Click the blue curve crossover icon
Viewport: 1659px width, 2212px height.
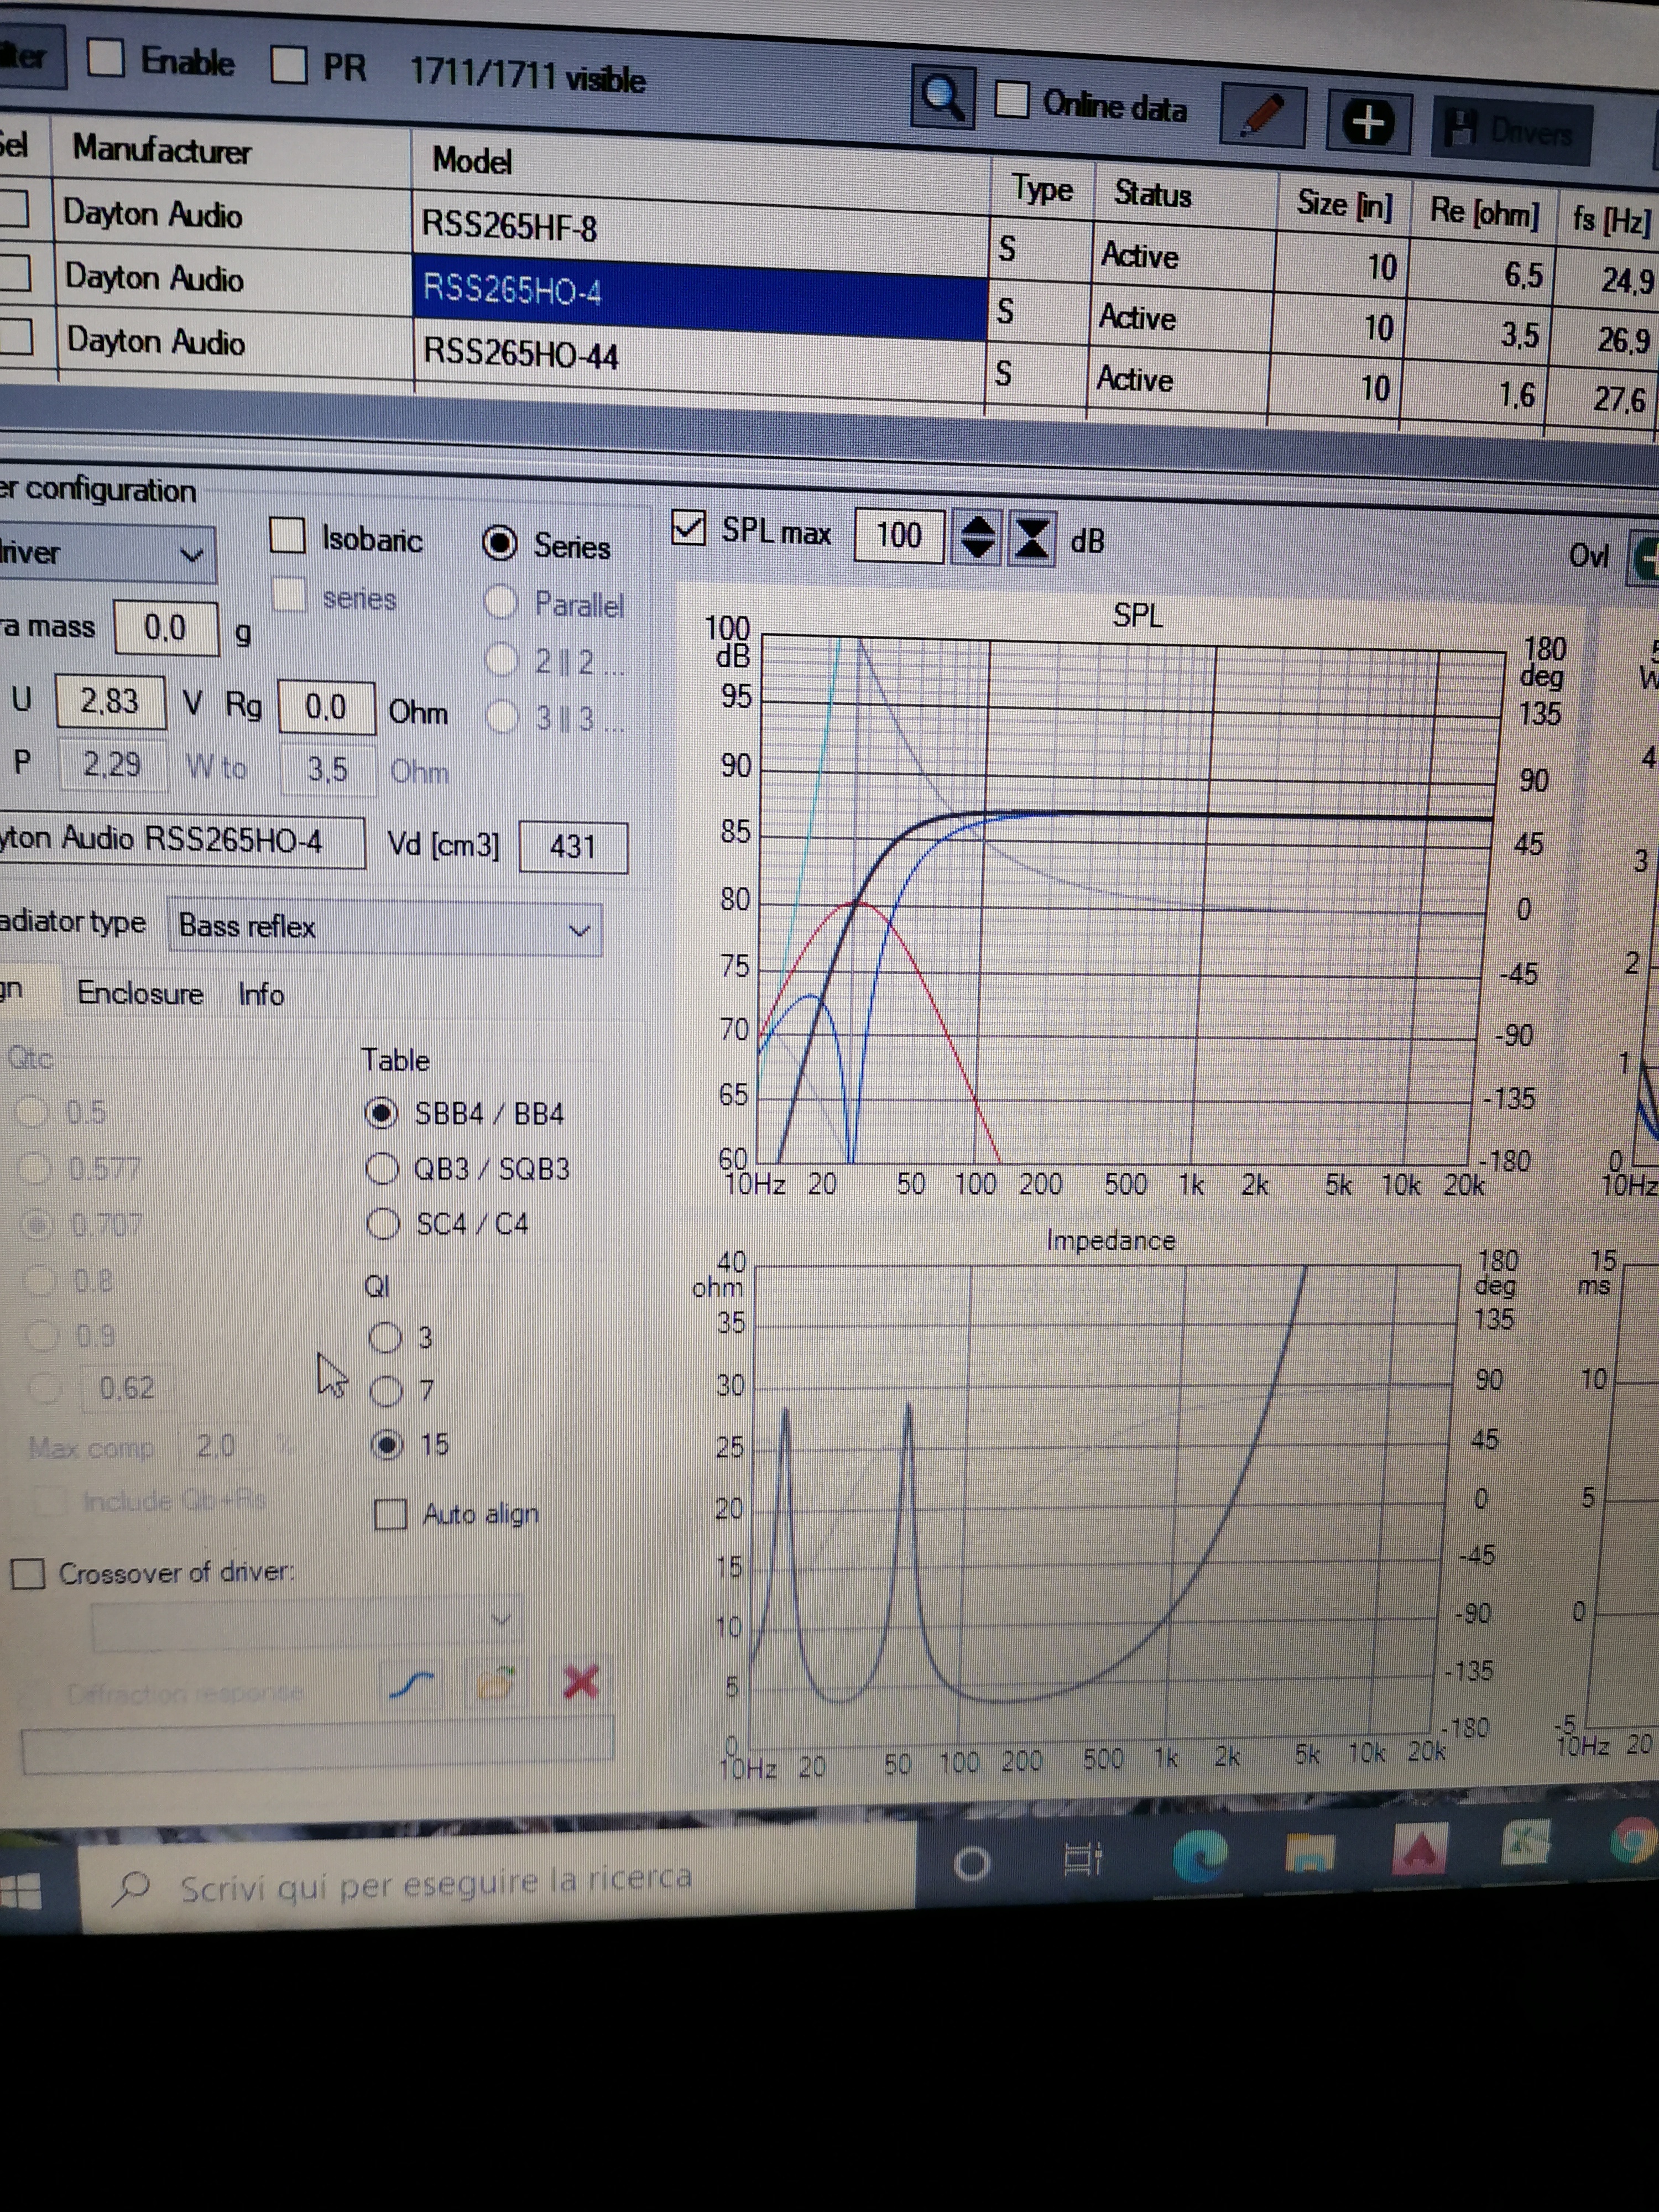(412, 1686)
